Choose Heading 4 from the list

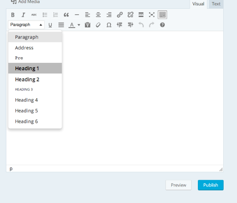click(x=35, y=100)
